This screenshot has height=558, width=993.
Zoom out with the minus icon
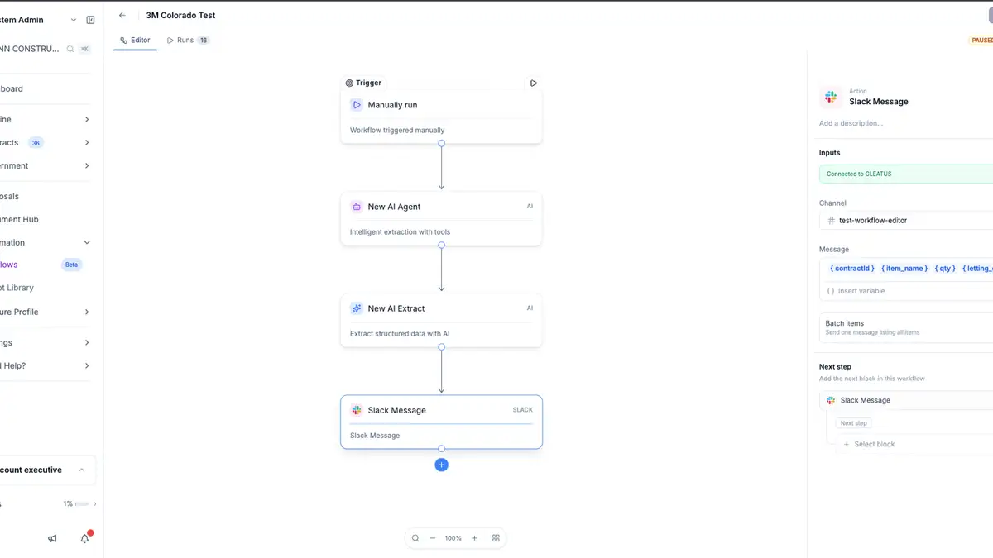pos(433,538)
